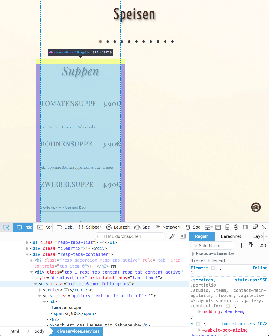The width and height of the screenshot is (269, 336).
Task: Toggle responsive design mode icon
Action: (227, 227)
